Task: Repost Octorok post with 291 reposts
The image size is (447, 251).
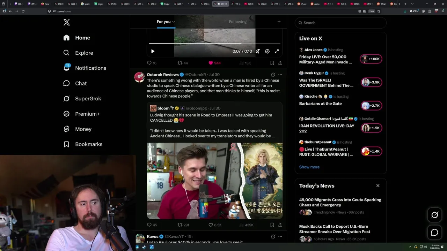Action: [x=183, y=225]
